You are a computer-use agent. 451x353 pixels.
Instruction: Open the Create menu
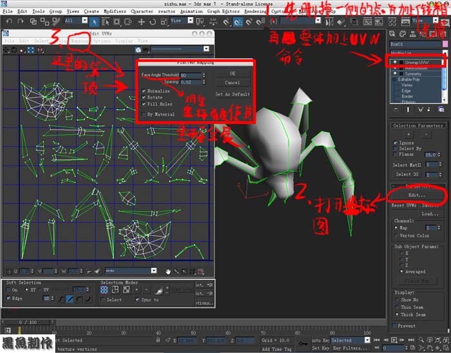(91, 12)
